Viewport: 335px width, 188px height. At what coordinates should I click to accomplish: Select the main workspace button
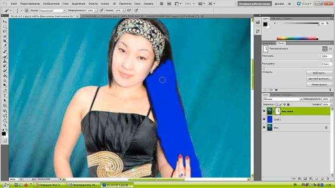coord(254,4)
